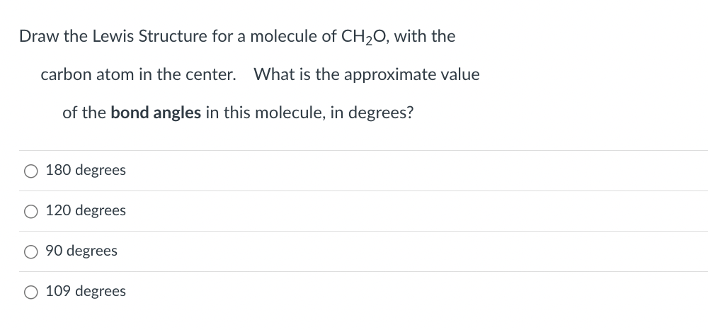Image resolution: width=708 pixels, height=330 pixels.
Task: Click "of the" before bold text
Action: pyautogui.click(x=84, y=113)
